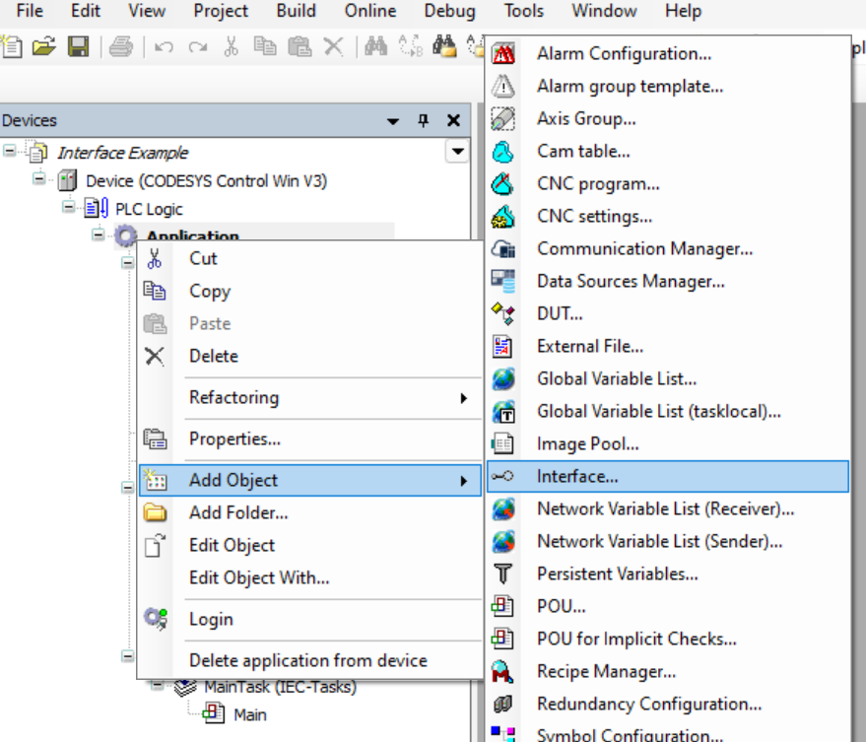
Task: Click Edit Object With... in context menu
Action: pyautogui.click(x=309, y=577)
